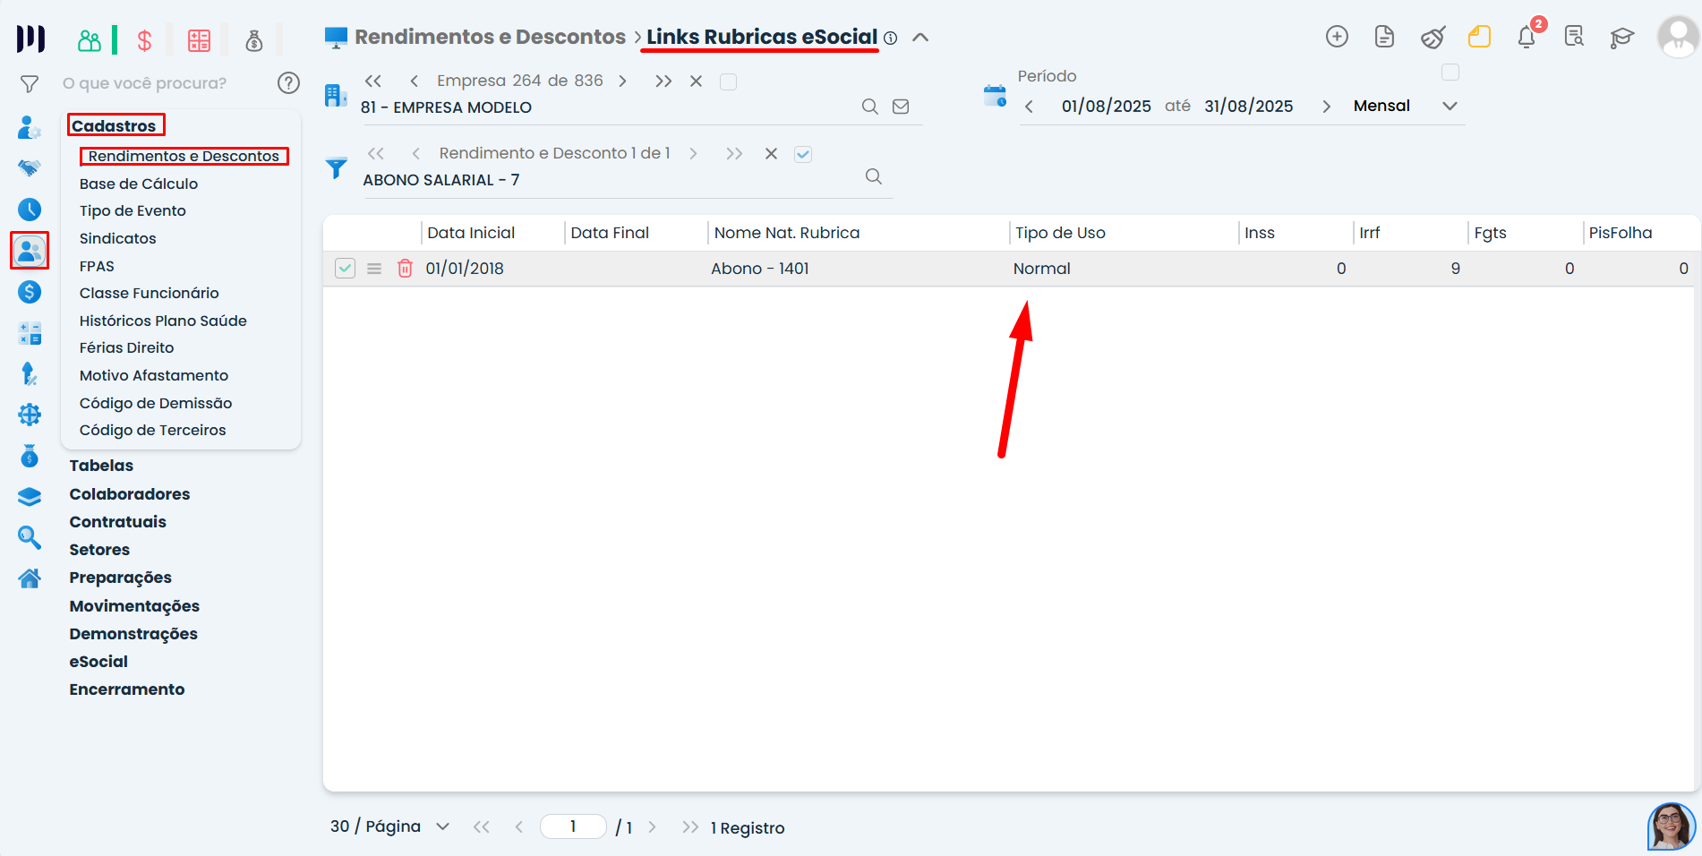Toggle the checkbox on the Abono - 1401 row
This screenshot has width=1702, height=856.
click(345, 268)
